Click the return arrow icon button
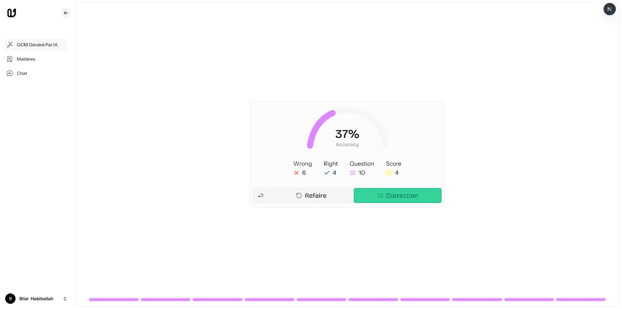The height and width of the screenshot is (309, 622). [x=261, y=196]
